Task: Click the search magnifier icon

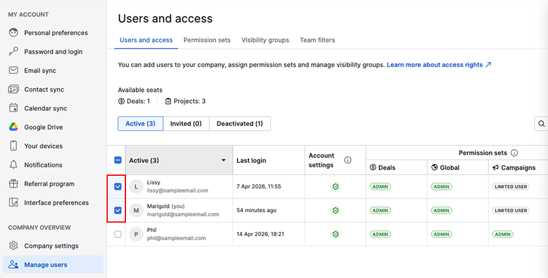Action: coord(541,124)
